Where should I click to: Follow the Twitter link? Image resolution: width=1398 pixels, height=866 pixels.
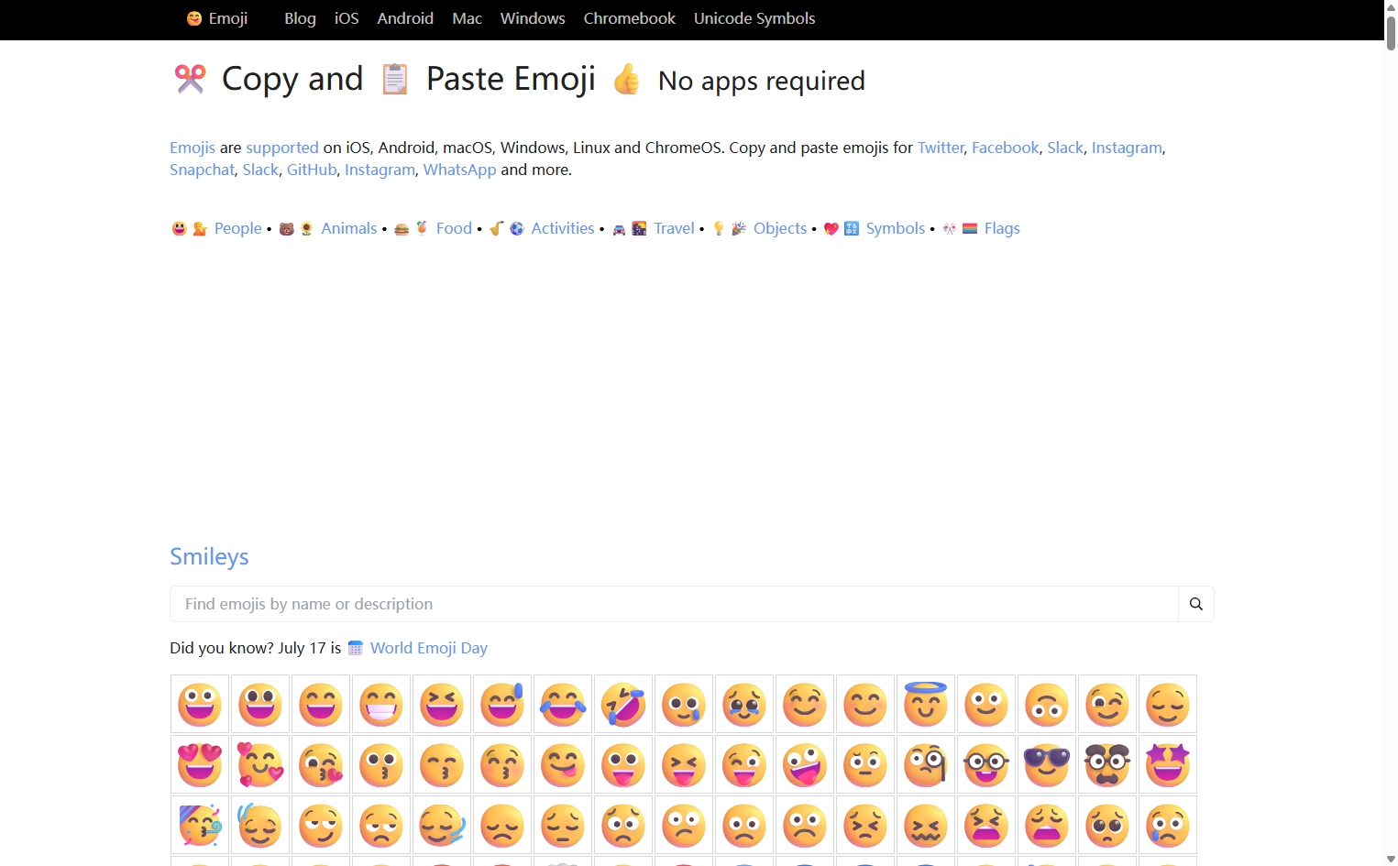click(x=941, y=148)
